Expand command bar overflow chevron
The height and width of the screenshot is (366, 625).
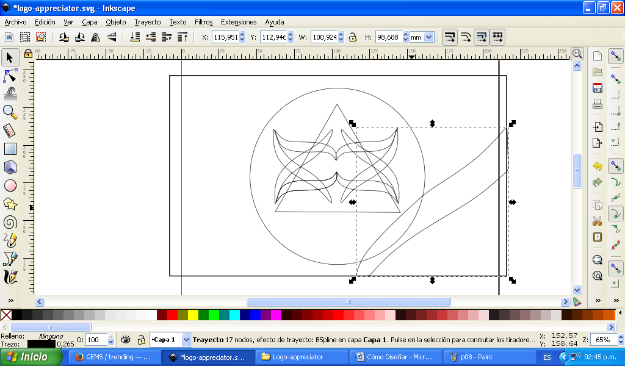[598, 300]
